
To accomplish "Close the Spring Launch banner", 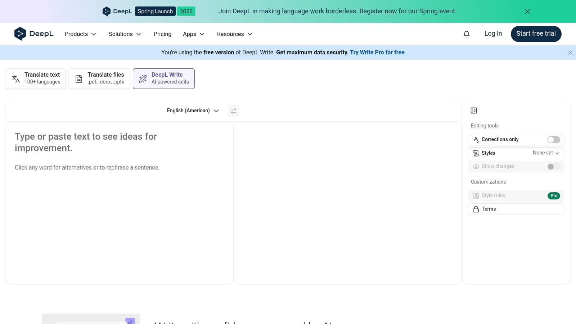I will pos(527,12).
